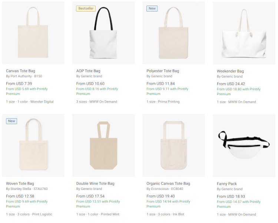Image resolution: width=278 pixels, height=223 pixels.
Task: Click the Fanny Pack product image
Action: click(x=244, y=145)
